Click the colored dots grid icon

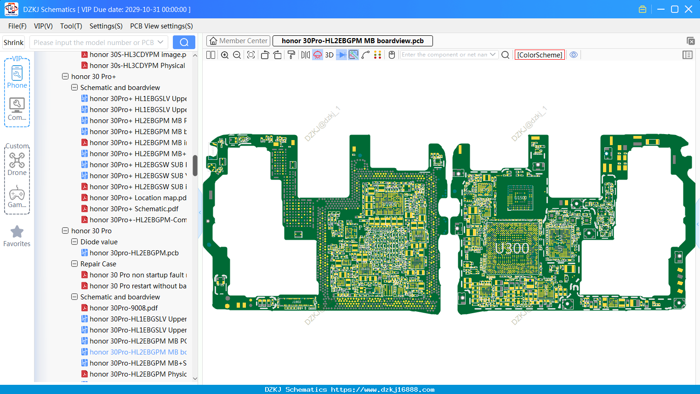point(377,55)
